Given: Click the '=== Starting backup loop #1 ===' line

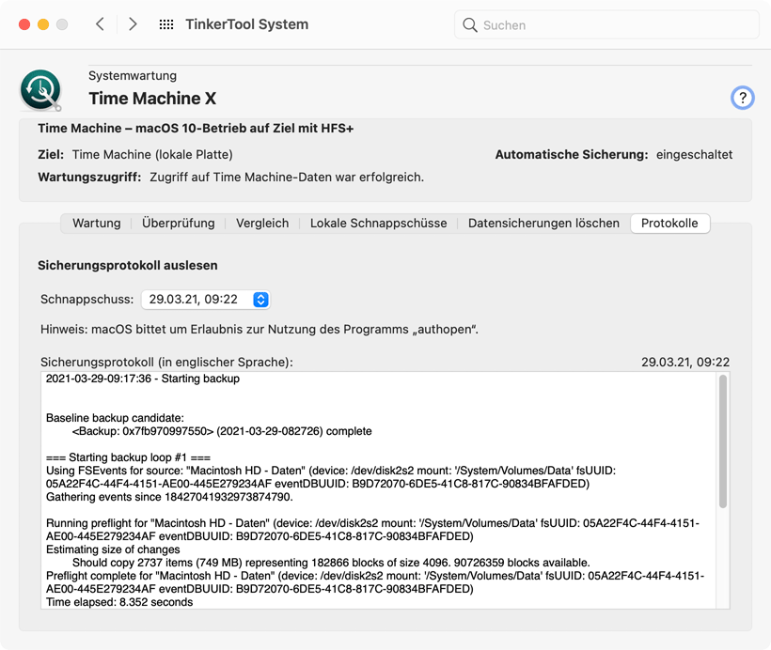Looking at the screenshot, I should (x=128, y=457).
